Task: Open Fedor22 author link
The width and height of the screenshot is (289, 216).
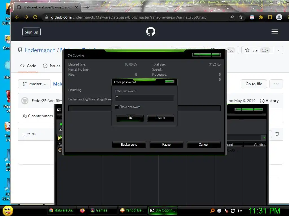Action: tap(39, 101)
